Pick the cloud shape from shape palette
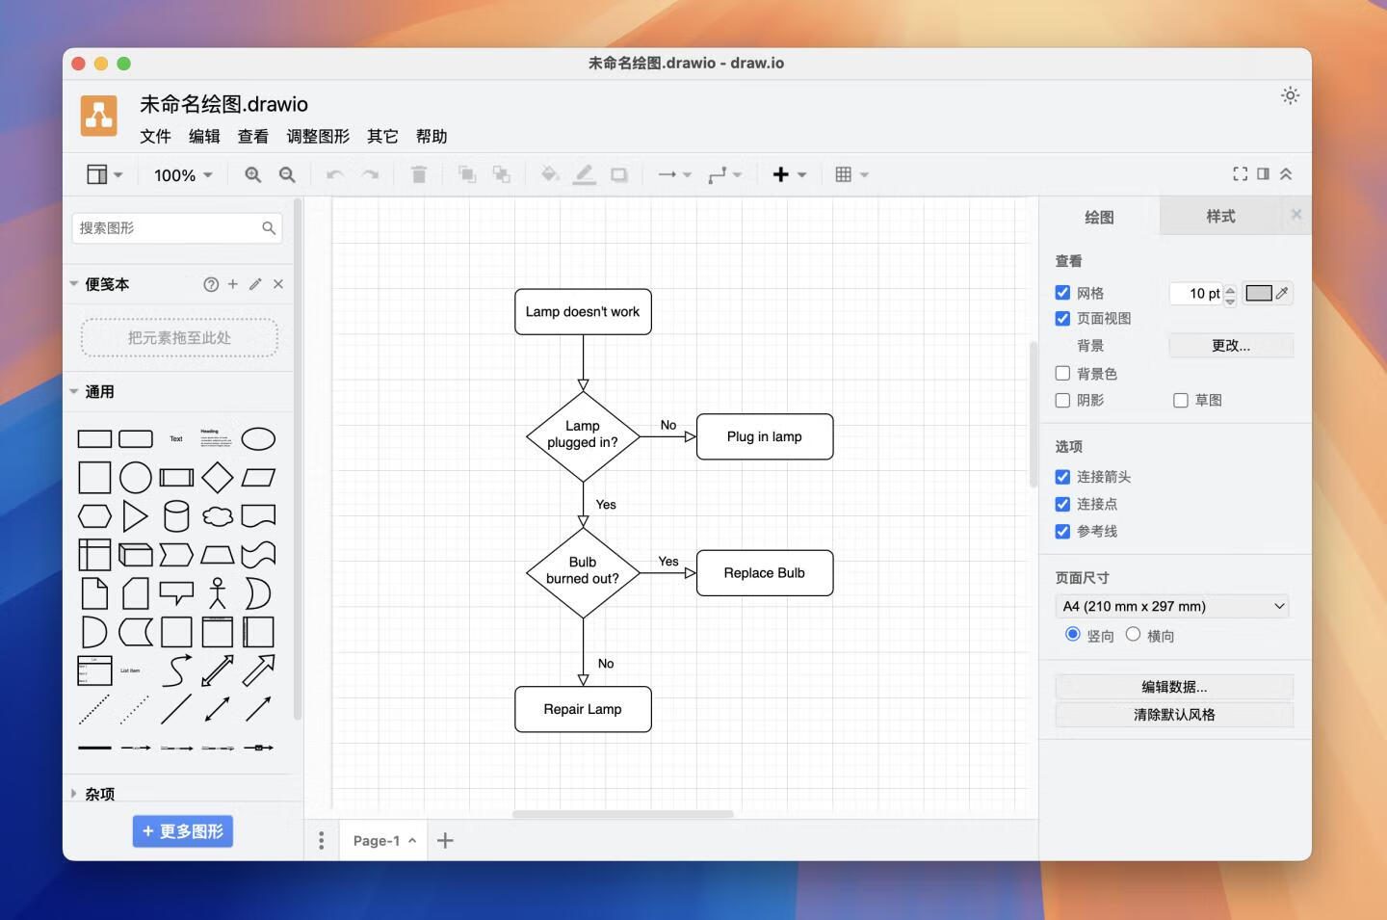Screen dimensions: 1387x920 point(218,516)
